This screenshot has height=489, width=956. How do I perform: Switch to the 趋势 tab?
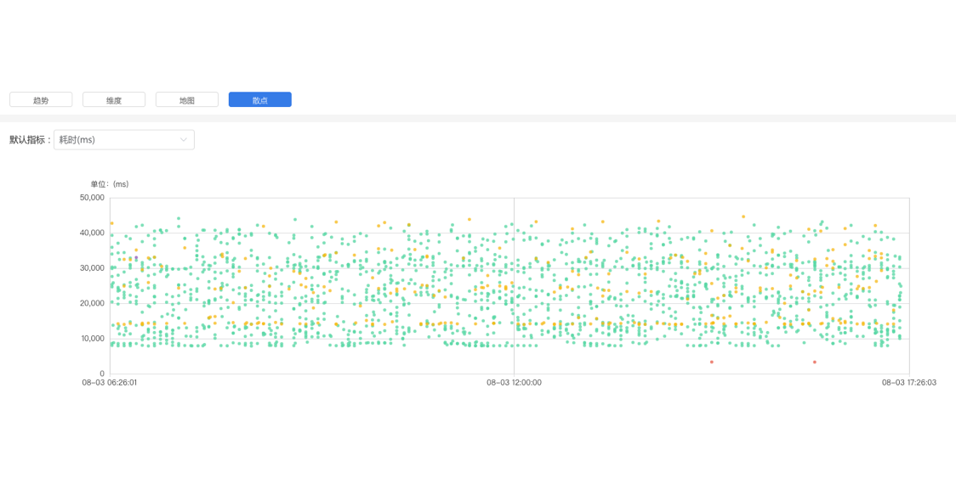coord(41,99)
